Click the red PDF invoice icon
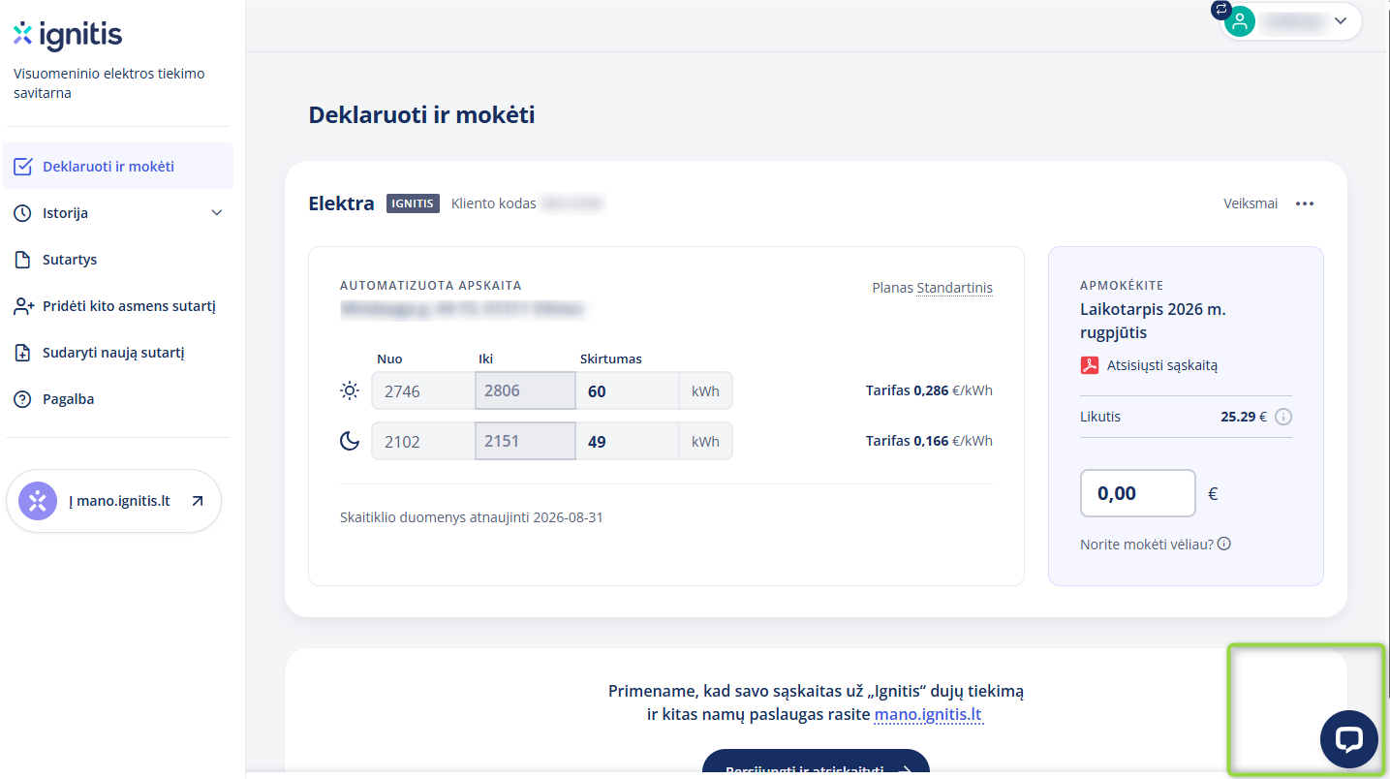The height and width of the screenshot is (779, 1390). (x=1090, y=365)
